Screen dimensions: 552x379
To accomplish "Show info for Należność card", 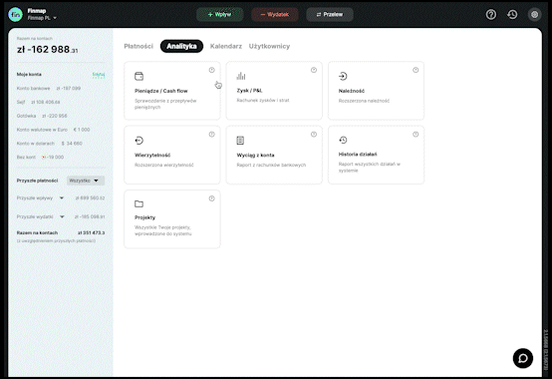I will 415,70.
